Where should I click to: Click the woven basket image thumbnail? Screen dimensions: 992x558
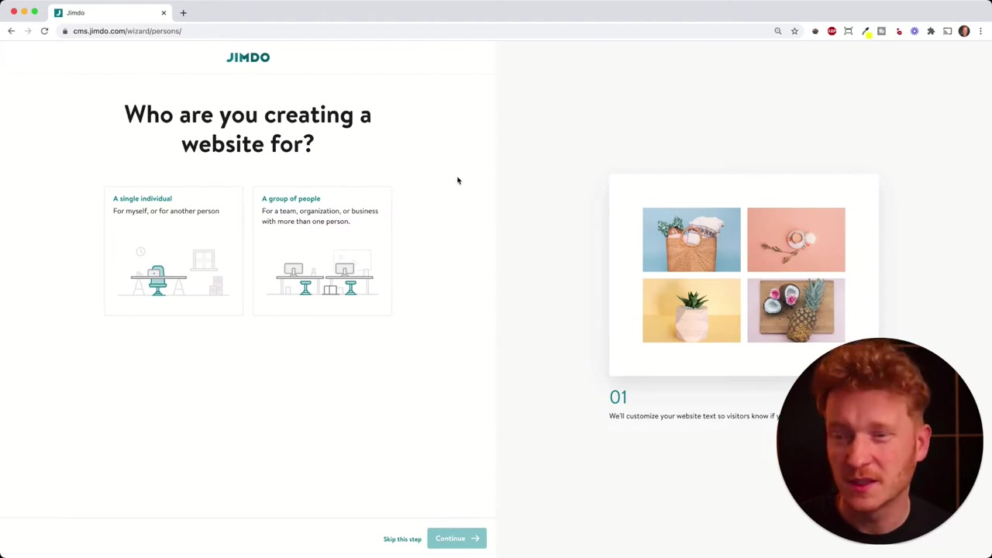click(x=691, y=239)
